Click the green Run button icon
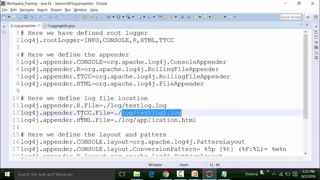 coord(118,17)
